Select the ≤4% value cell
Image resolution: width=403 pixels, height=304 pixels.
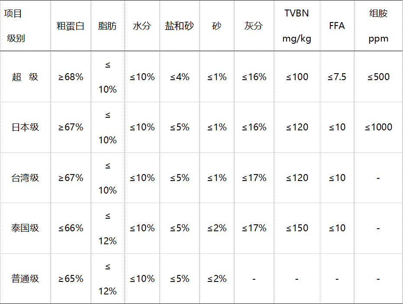tap(179, 77)
